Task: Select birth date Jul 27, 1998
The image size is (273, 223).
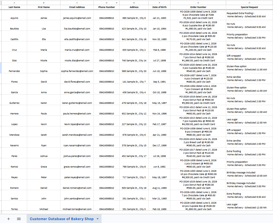Action: (159, 57)
